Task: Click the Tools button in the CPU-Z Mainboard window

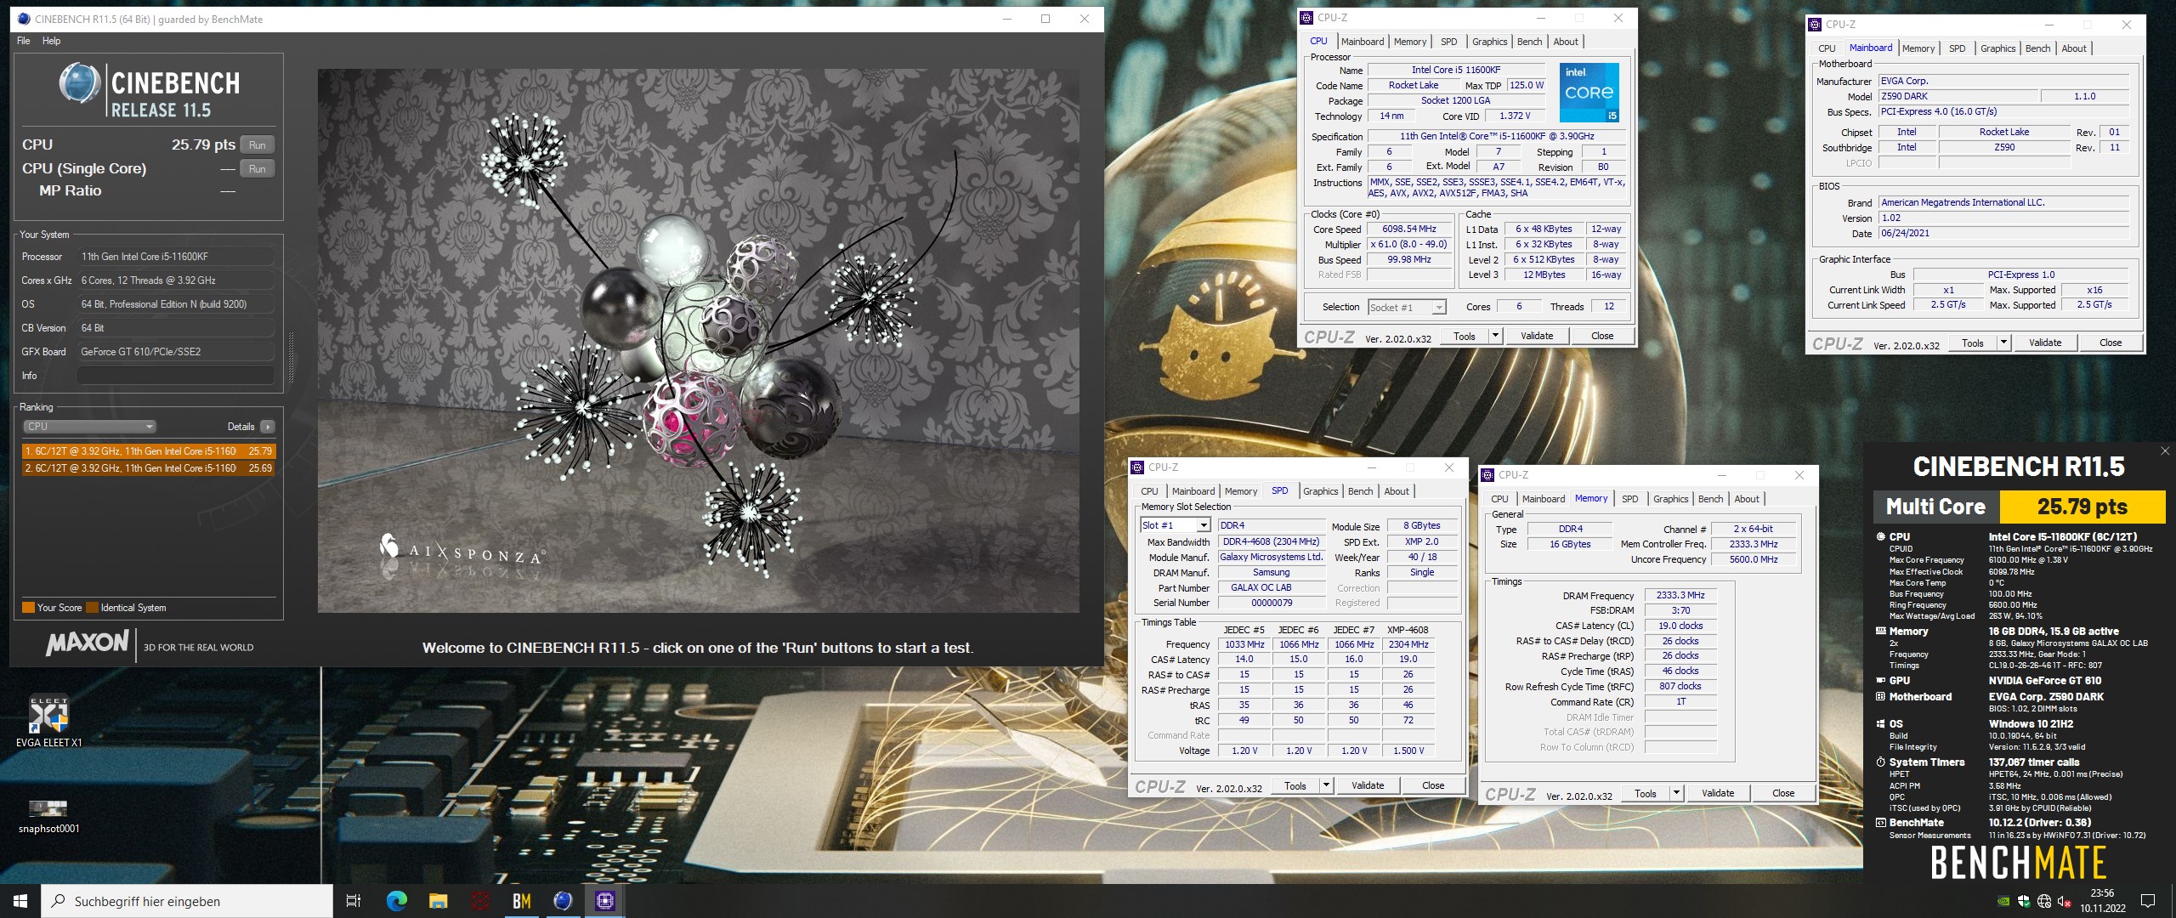Action: coord(1973,343)
